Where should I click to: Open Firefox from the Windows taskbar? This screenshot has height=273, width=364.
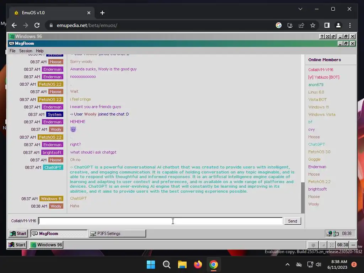point(198,264)
